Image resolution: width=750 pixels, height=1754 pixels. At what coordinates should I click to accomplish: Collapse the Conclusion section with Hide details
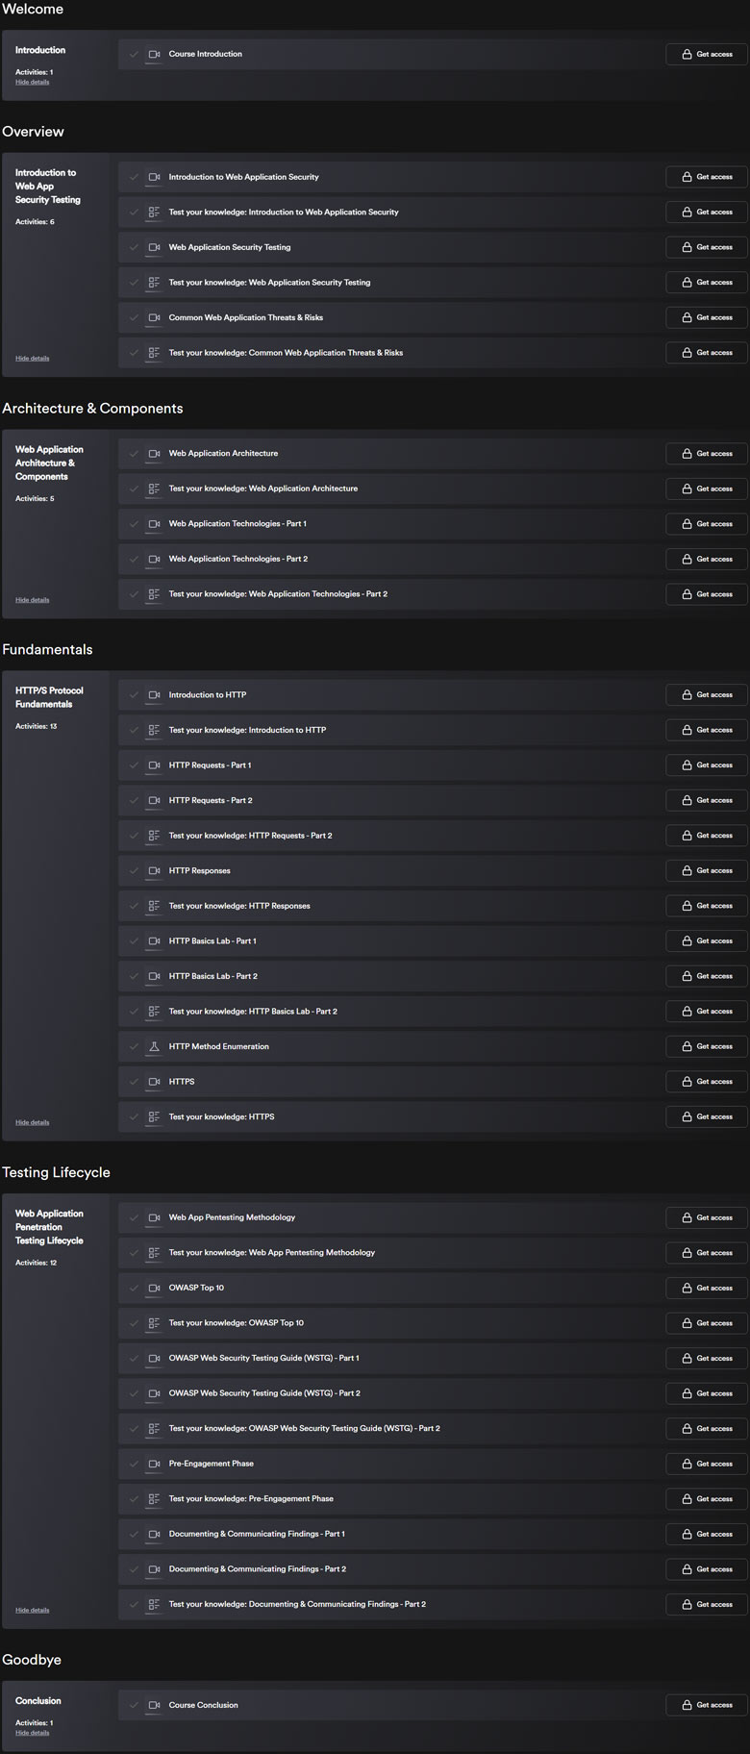tap(32, 1733)
